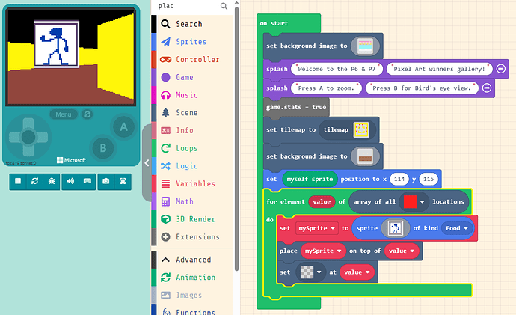
Task: Click the simulator game screen
Action: click(71, 58)
